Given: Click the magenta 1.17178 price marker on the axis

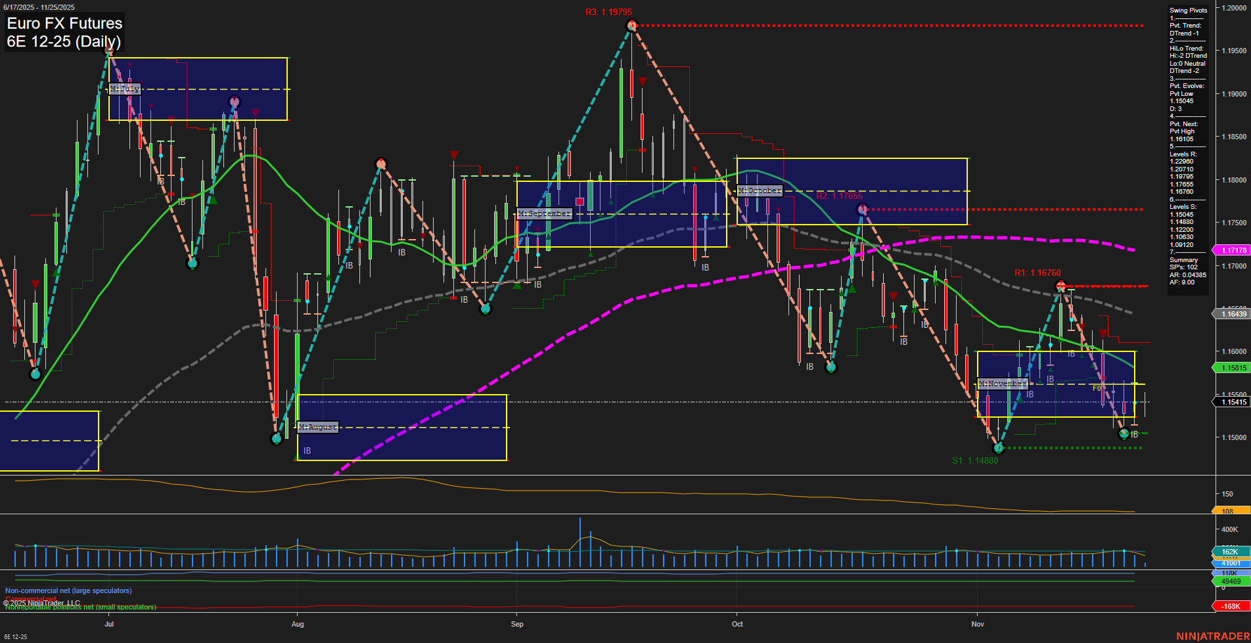Looking at the screenshot, I should click(1233, 250).
